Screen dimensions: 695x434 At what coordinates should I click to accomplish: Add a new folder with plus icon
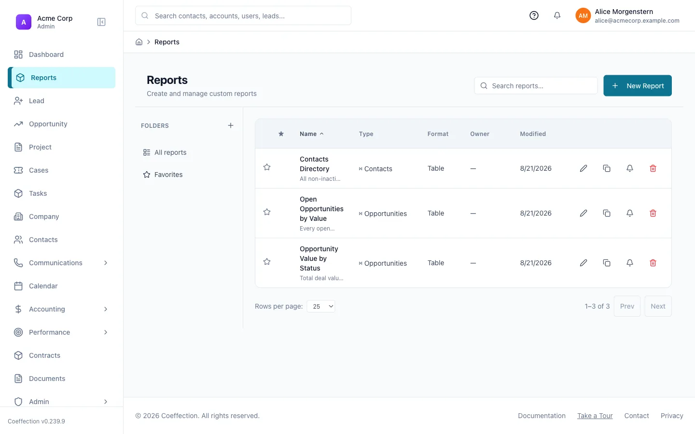tap(231, 125)
